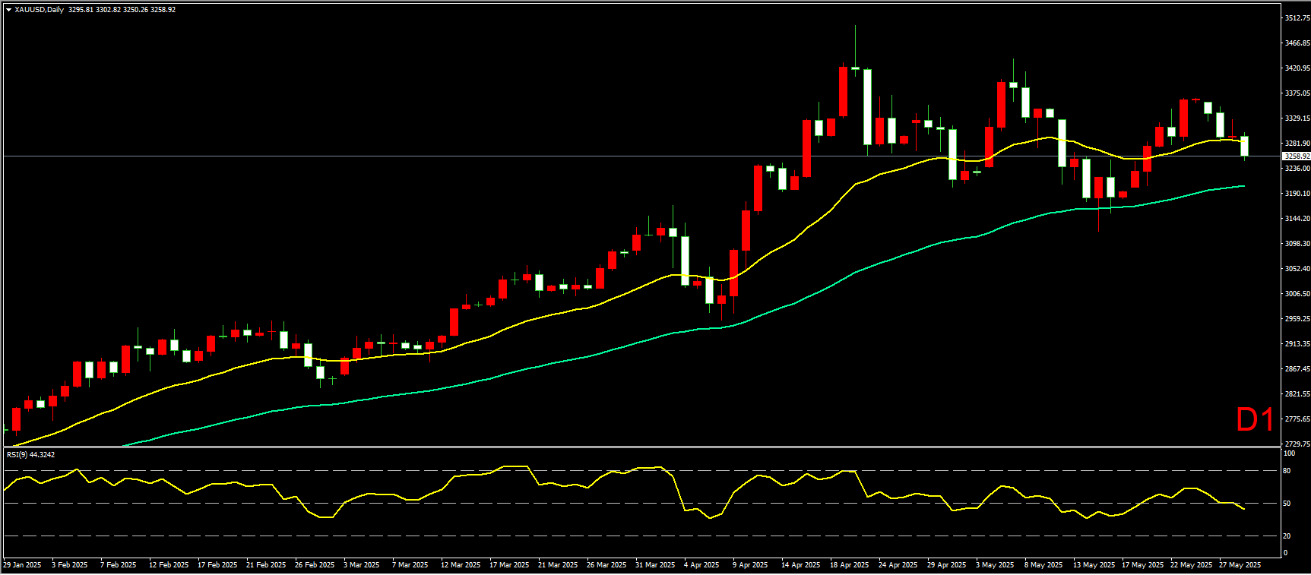Click the 27 May 2025 date label
This screenshot has width=1311, height=575.
[1240, 565]
